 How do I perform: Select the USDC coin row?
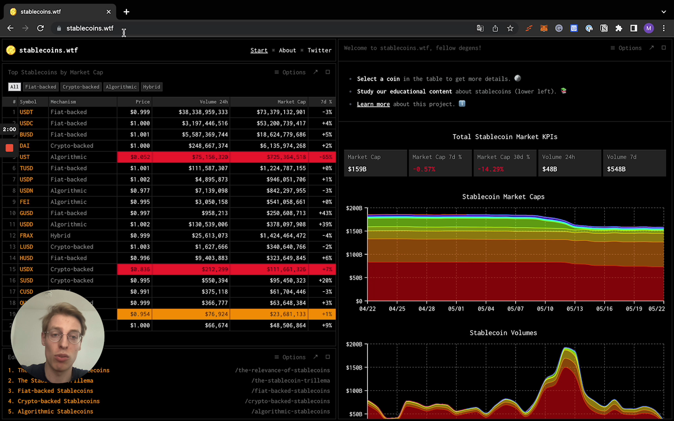click(x=169, y=123)
